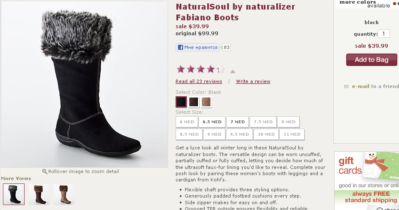
Task: Click the quantity input field
Action: [384, 34]
